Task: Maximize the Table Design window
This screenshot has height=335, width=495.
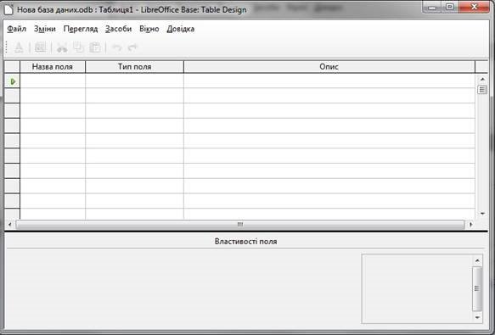Action: [x=450, y=7]
